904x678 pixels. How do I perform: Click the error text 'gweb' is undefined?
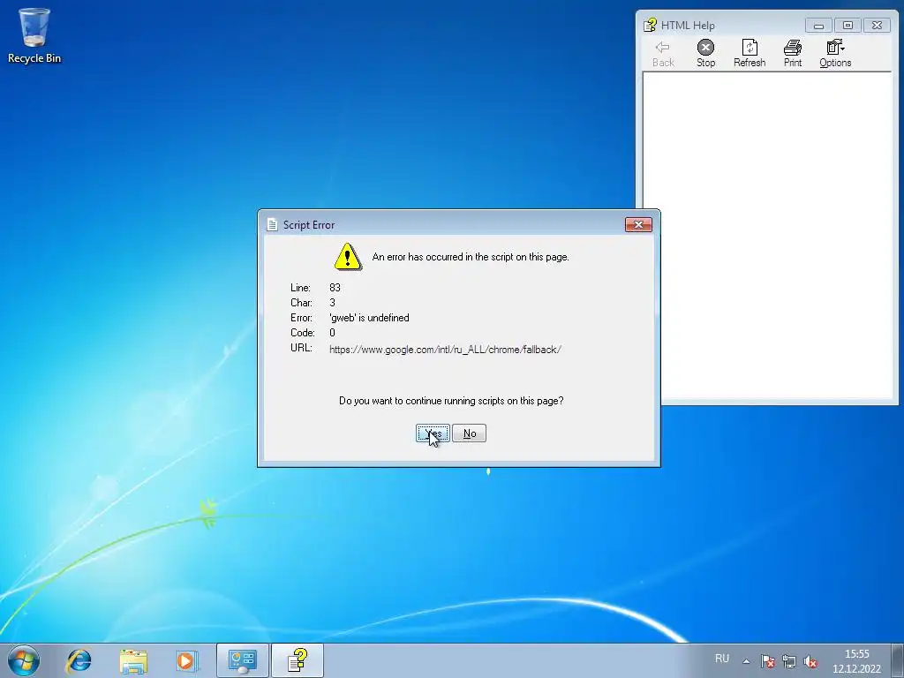click(x=369, y=318)
